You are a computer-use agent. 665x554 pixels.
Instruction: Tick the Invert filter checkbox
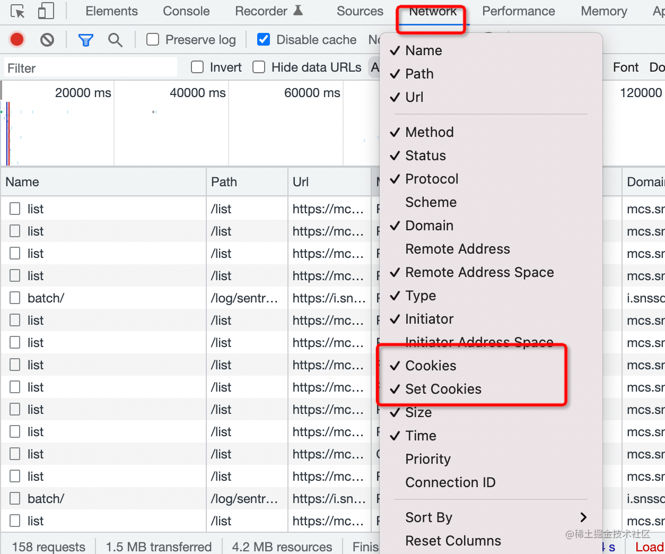197,67
